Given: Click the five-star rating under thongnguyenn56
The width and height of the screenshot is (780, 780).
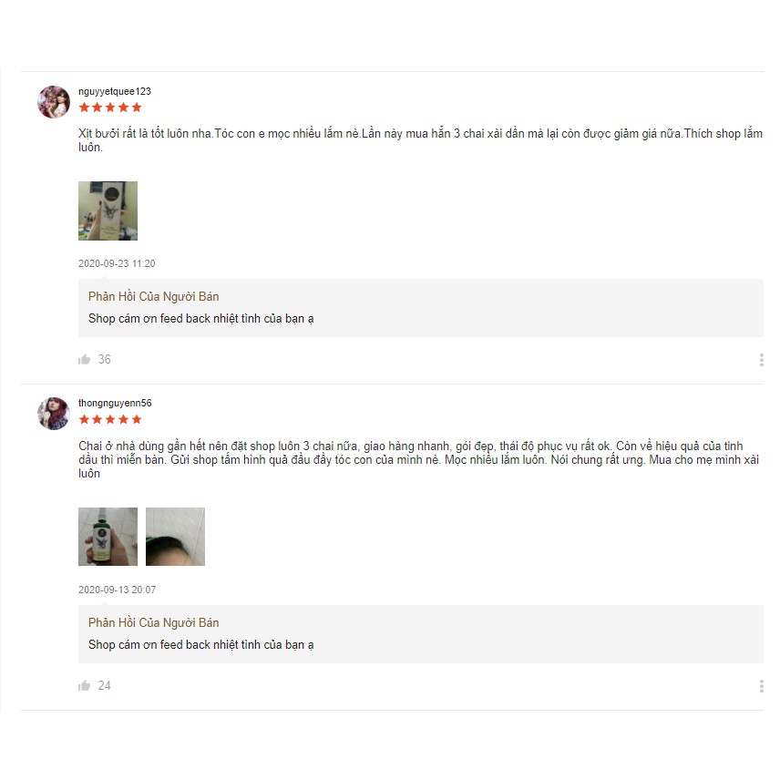Looking at the screenshot, I should pos(110,420).
